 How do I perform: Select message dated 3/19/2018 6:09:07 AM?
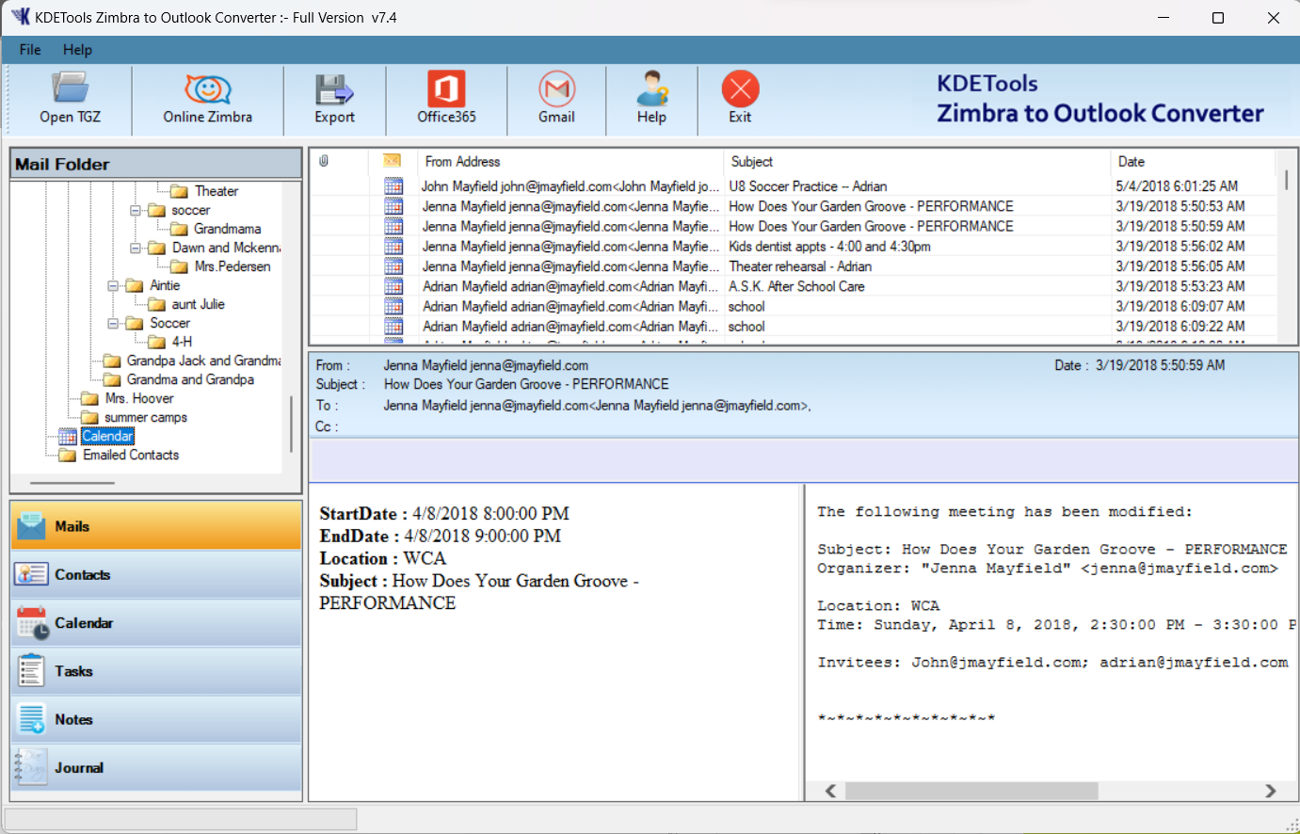point(794,306)
